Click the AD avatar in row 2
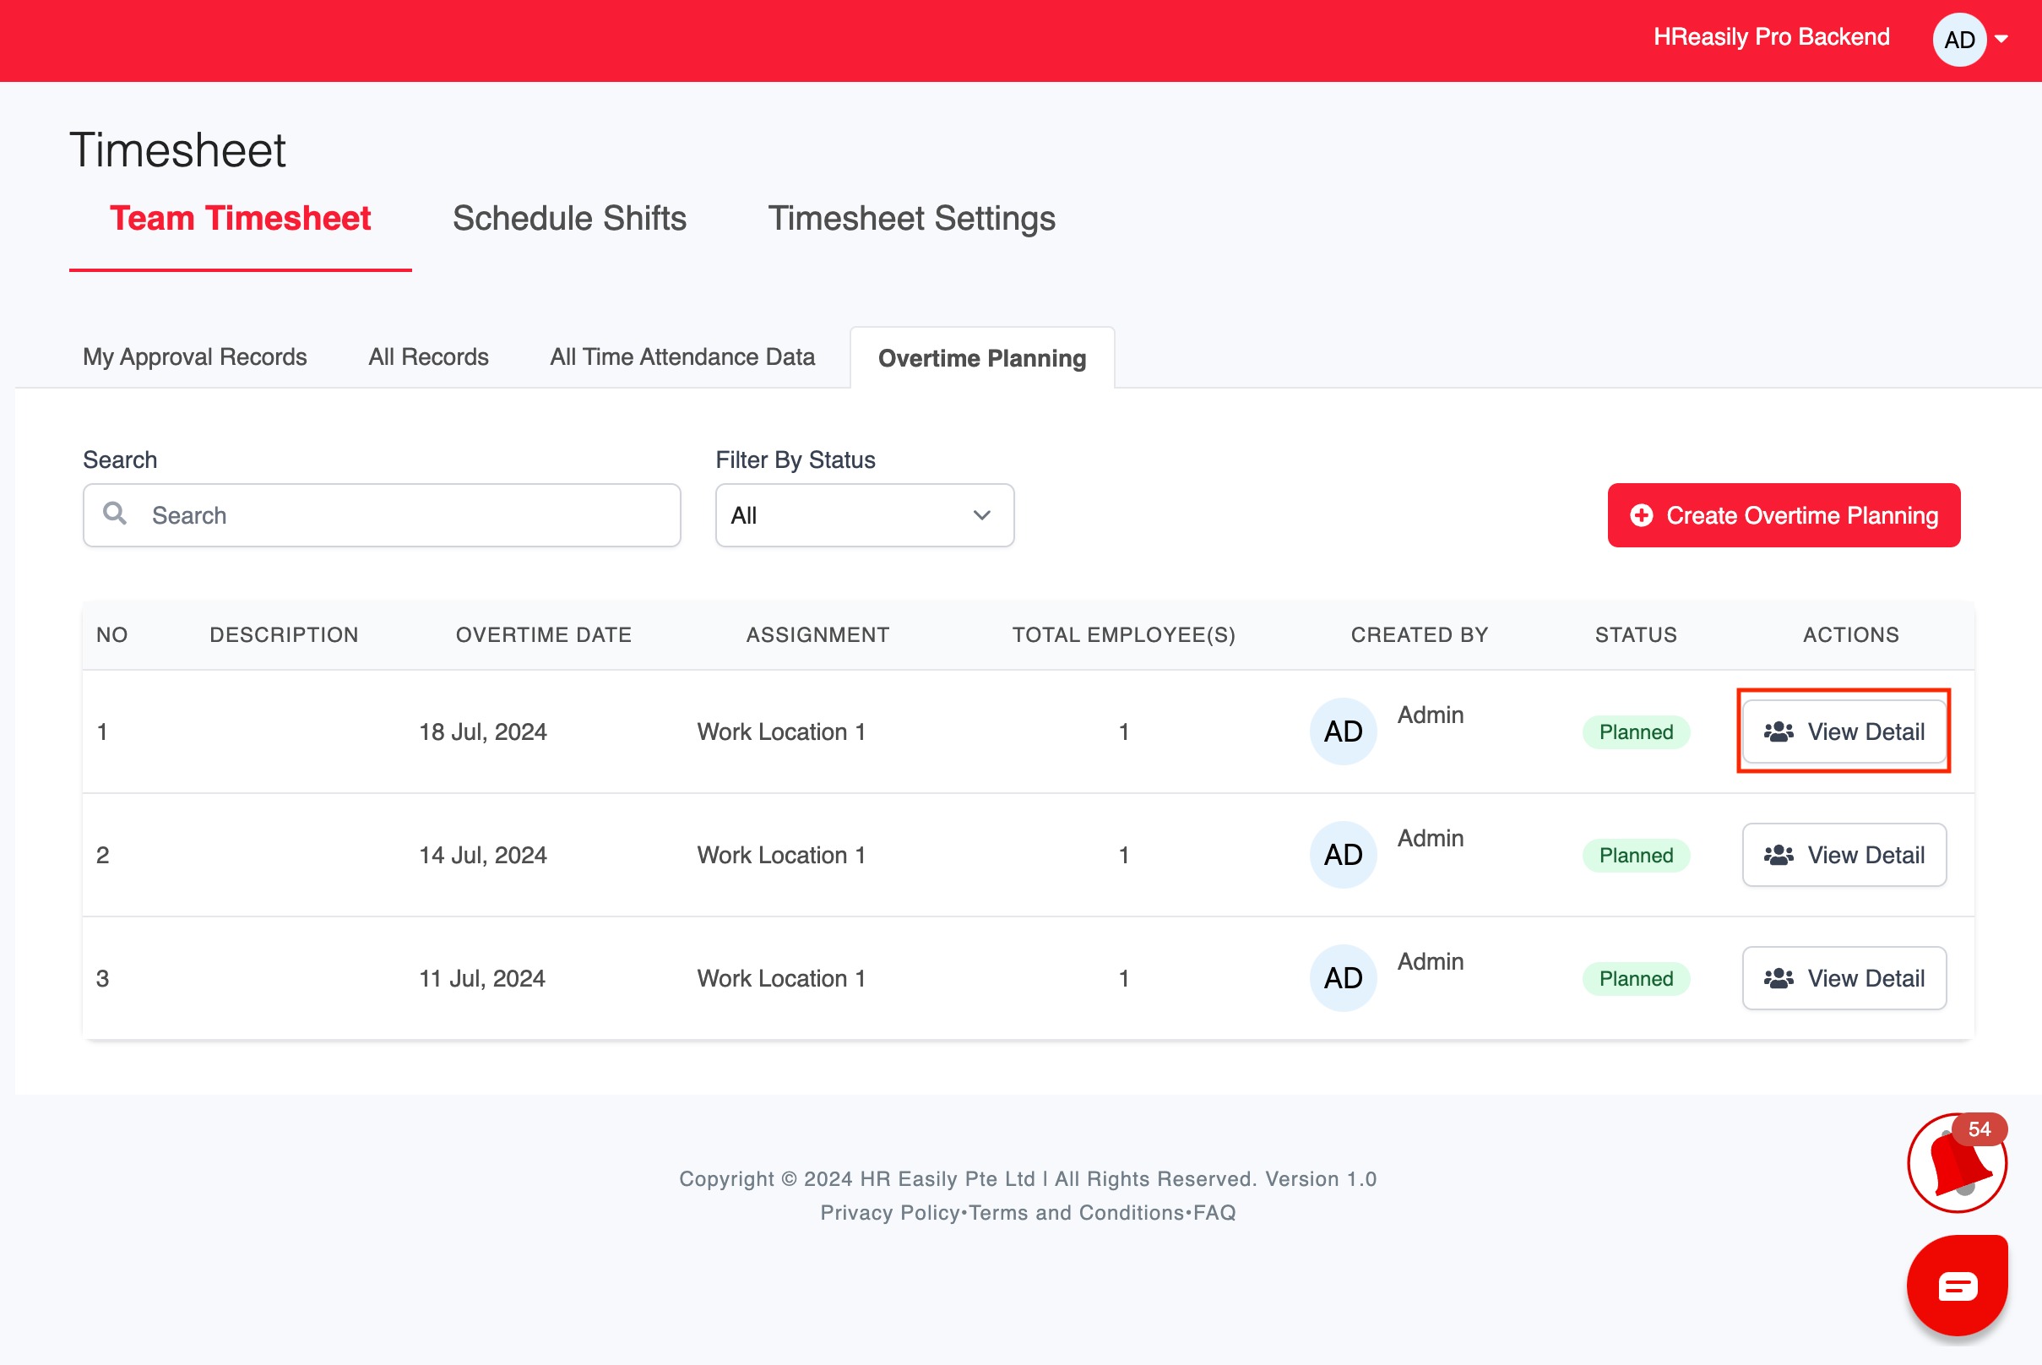2042x1365 pixels. tap(1342, 855)
